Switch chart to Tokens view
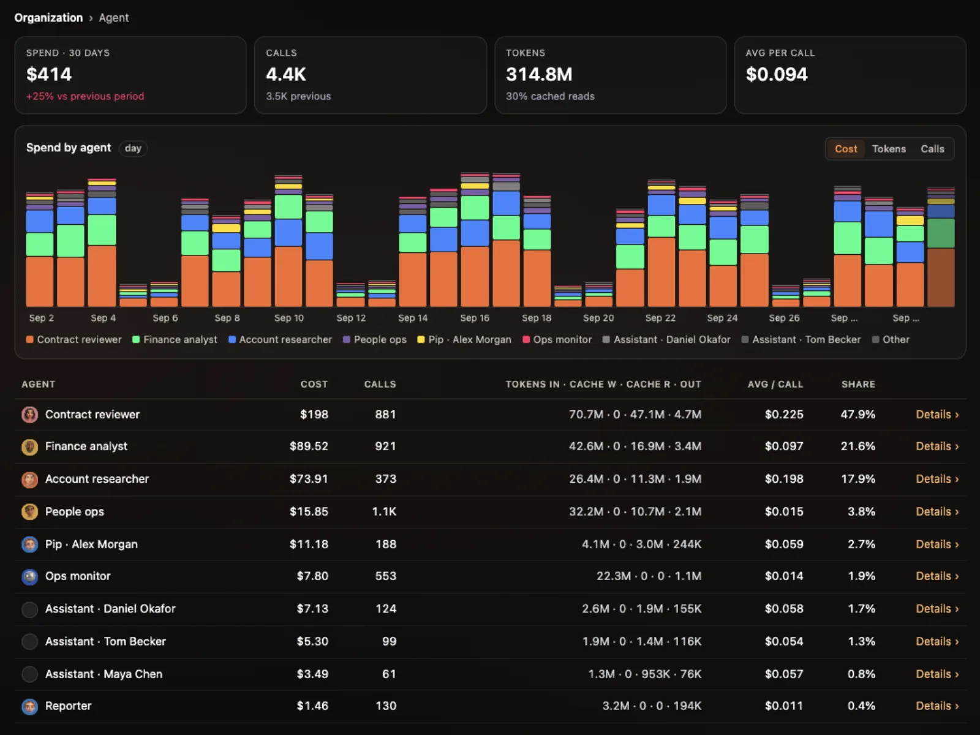The height and width of the screenshot is (735, 980). 889,149
